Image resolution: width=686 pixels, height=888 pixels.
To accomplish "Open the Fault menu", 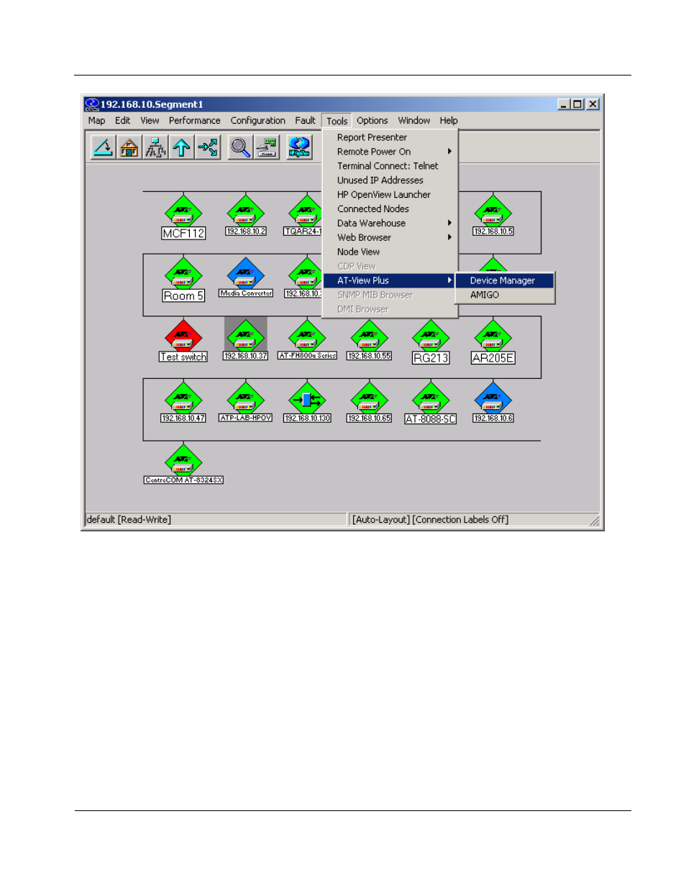I will coord(305,121).
